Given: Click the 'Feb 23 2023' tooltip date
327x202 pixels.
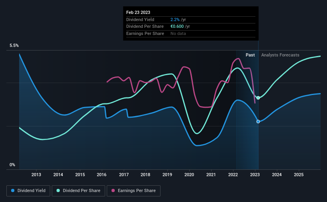Looking at the screenshot, I should click(x=138, y=12).
